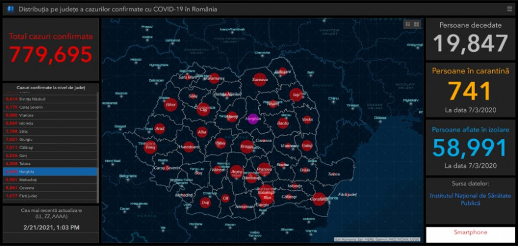Image resolution: width=518 pixels, height=246 pixels.
Task: Open the basemap gallery grid icon
Action: (x=417, y=24)
